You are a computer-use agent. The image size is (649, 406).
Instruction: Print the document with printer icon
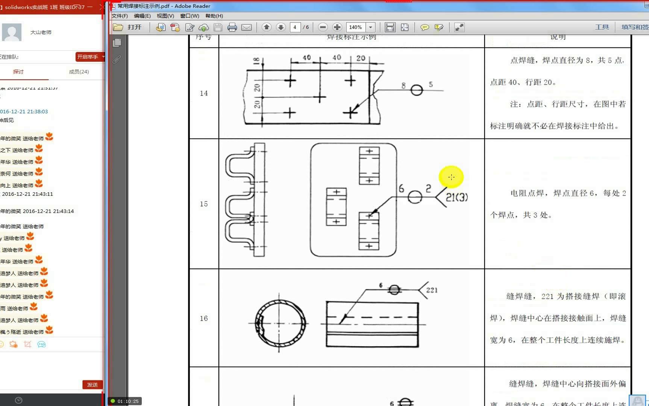point(232,27)
